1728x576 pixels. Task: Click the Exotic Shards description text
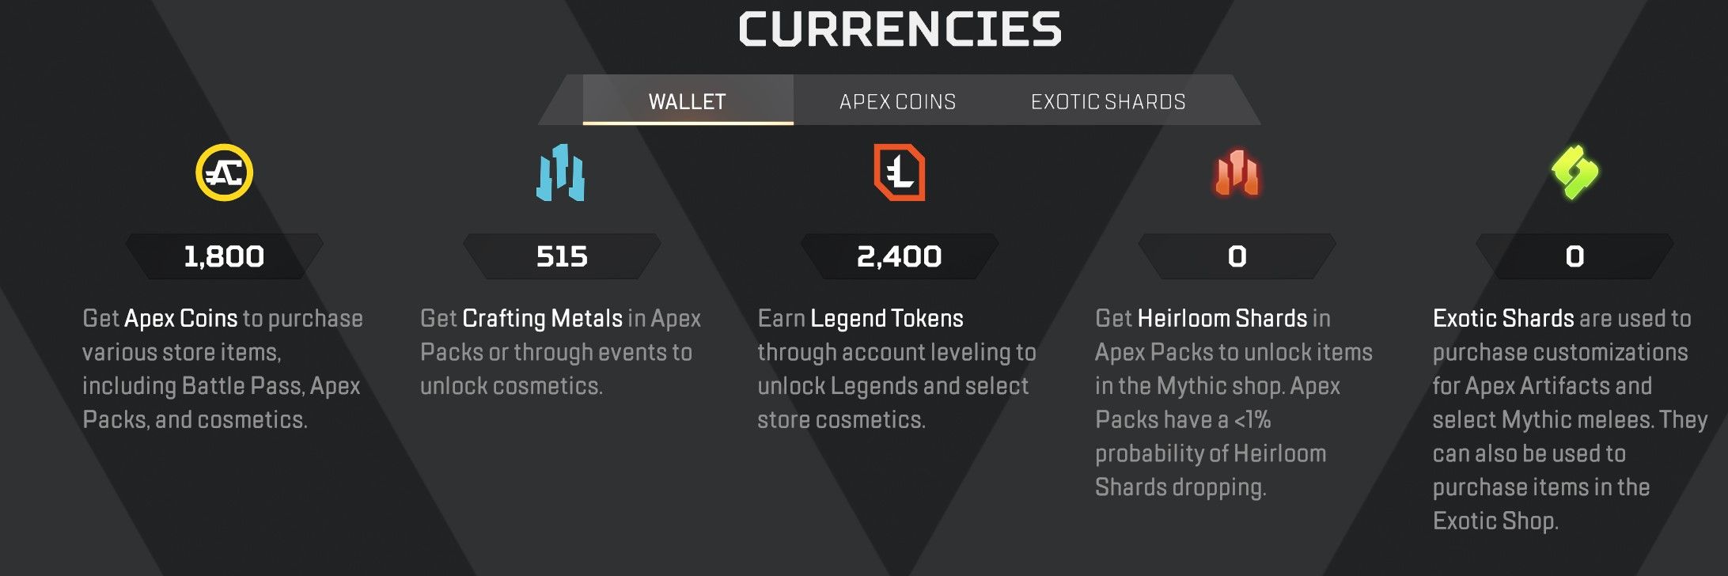[1569, 419]
